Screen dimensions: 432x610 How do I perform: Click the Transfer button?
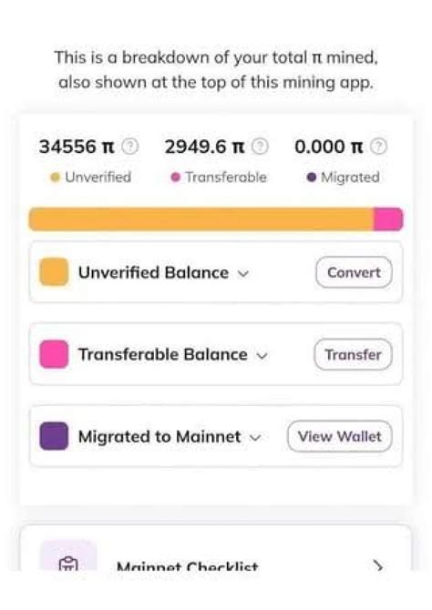pos(353,354)
